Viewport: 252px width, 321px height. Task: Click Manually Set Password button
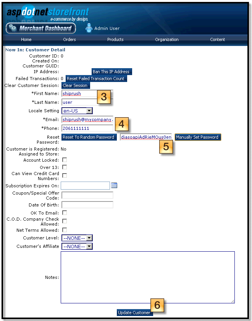198,137
